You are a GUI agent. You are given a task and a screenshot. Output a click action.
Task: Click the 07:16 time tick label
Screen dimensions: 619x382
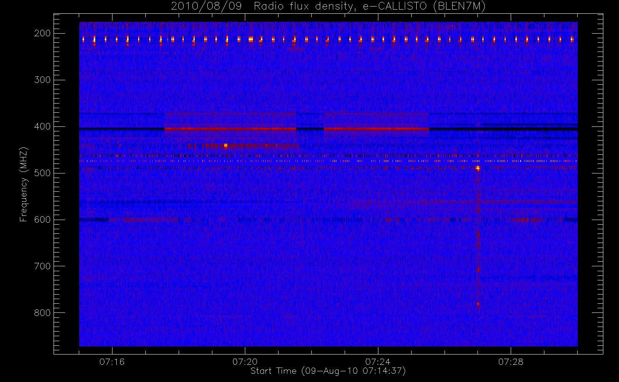(x=112, y=362)
